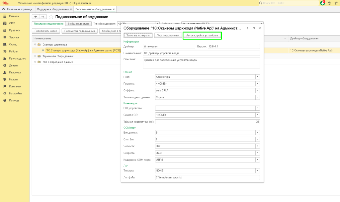Go to Склад section icon
Image resolution: width=340 pixels, height=202 pixels.
coord(5,44)
